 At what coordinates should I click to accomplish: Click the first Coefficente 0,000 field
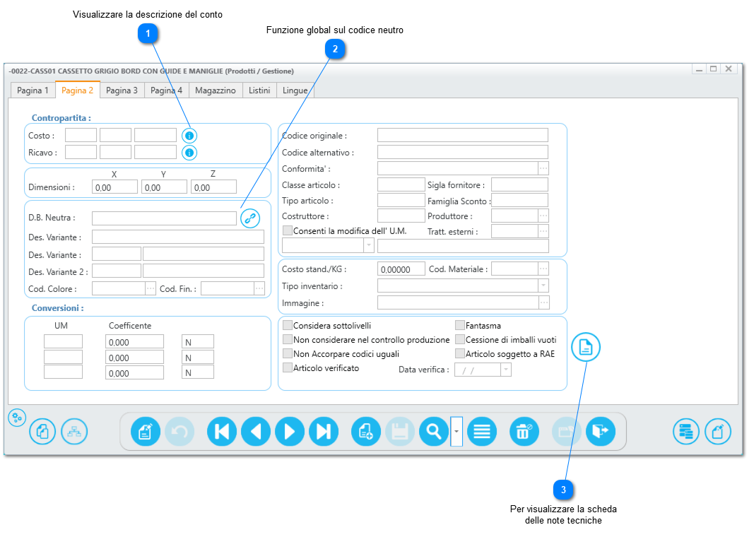[x=135, y=341]
